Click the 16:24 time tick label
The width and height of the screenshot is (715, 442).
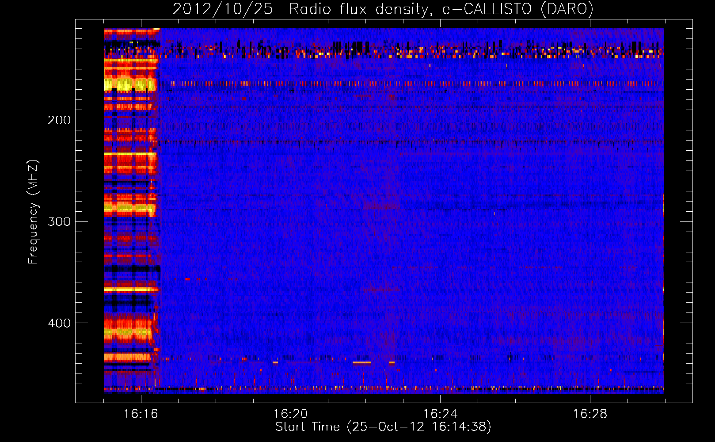[x=440, y=414]
